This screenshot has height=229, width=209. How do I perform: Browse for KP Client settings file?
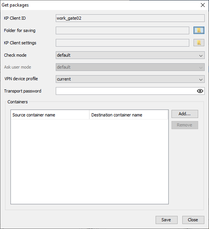[x=199, y=43]
